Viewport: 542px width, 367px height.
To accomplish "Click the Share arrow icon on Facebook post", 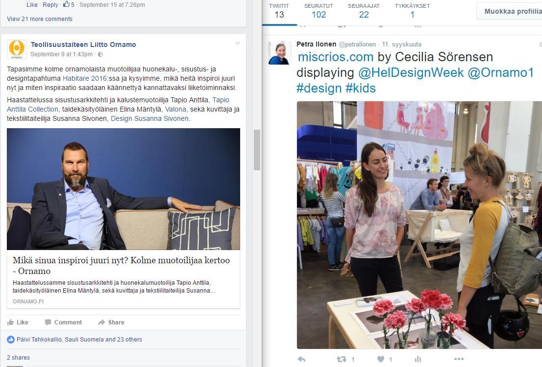I will [101, 322].
